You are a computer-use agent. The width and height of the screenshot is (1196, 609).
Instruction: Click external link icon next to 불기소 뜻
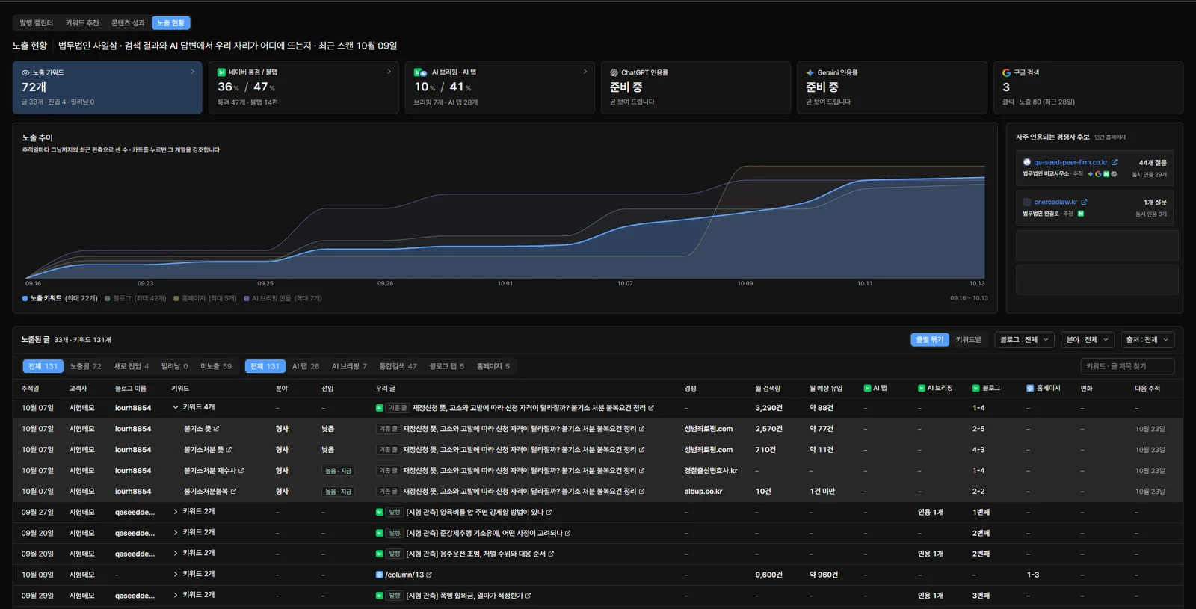click(216, 429)
